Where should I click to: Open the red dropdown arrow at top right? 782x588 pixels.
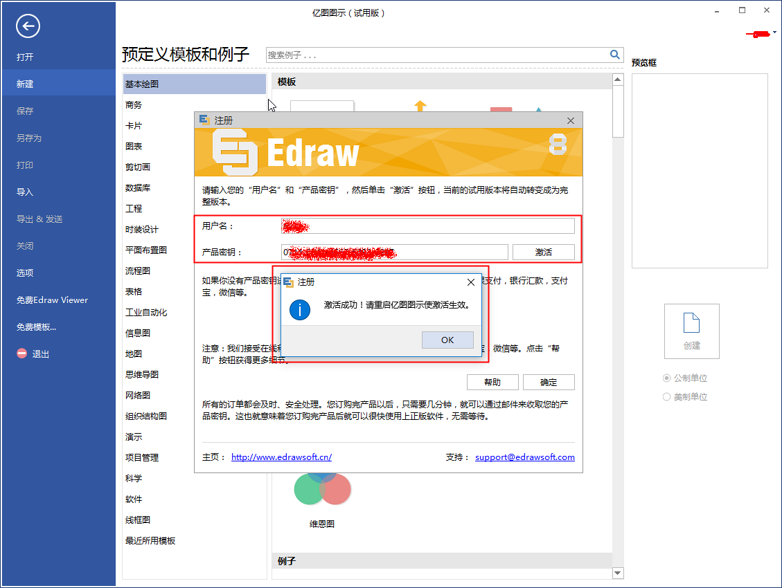click(x=774, y=33)
